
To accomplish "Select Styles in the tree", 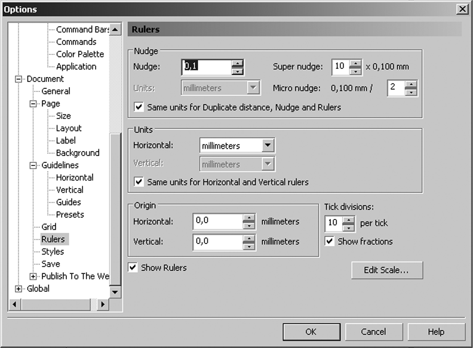I will pyautogui.click(x=53, y=252).
